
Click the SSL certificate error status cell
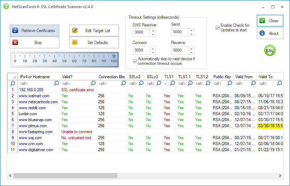tap(78, 90)
